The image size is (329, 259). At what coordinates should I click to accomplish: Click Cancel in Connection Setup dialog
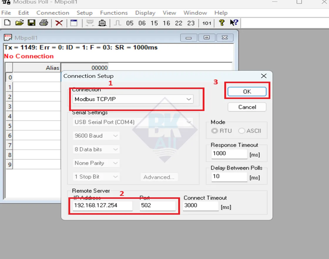click(247, 107)
